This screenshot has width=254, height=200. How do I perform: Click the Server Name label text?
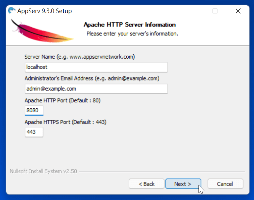tap(80, 57)
